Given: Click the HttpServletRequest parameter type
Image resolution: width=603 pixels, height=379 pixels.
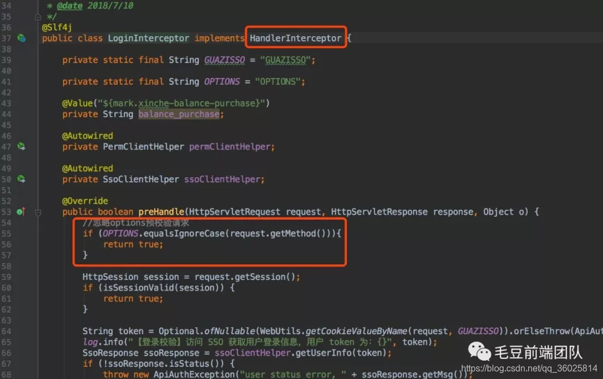Looking at the screenshot, I should coord(234,212).
